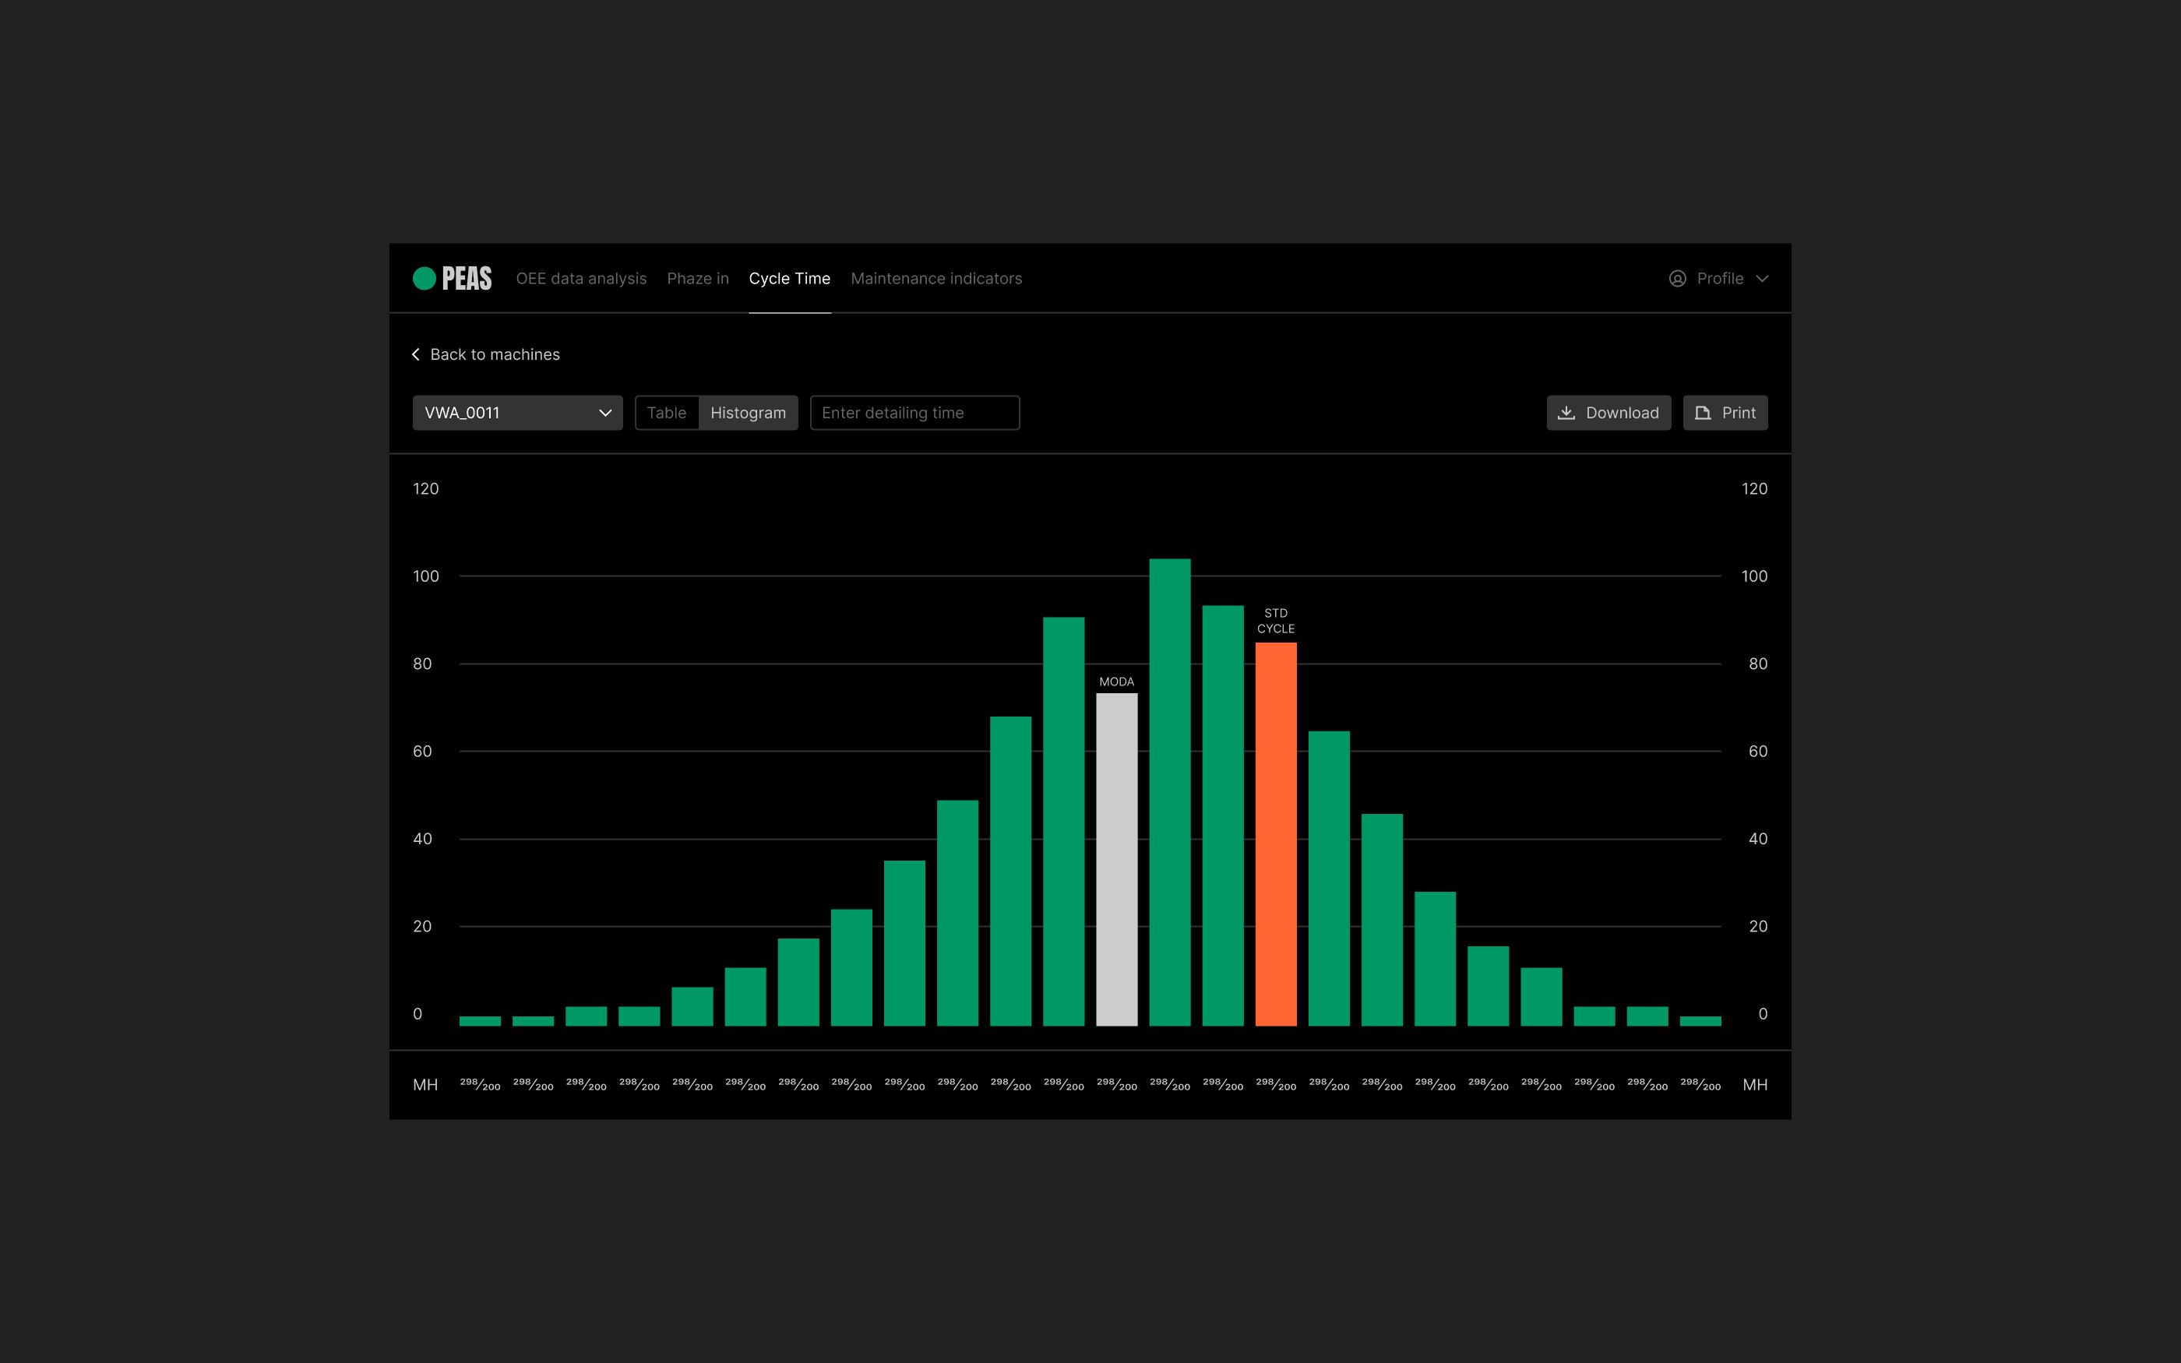Viewport: 2181px width, 1363px height.
Task: Click the green PEAS logo circle
Action: [x=424, y=279]
